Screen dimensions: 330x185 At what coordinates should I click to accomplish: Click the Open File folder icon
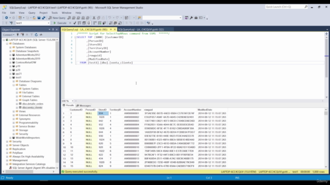pos(34,18)
